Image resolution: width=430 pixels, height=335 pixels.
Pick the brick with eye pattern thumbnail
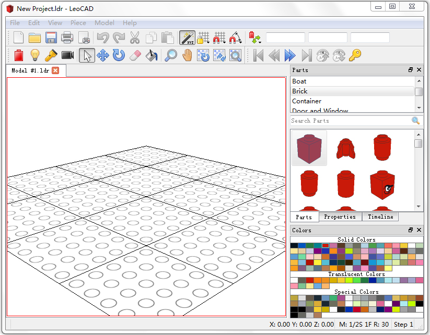coord(382,185)
